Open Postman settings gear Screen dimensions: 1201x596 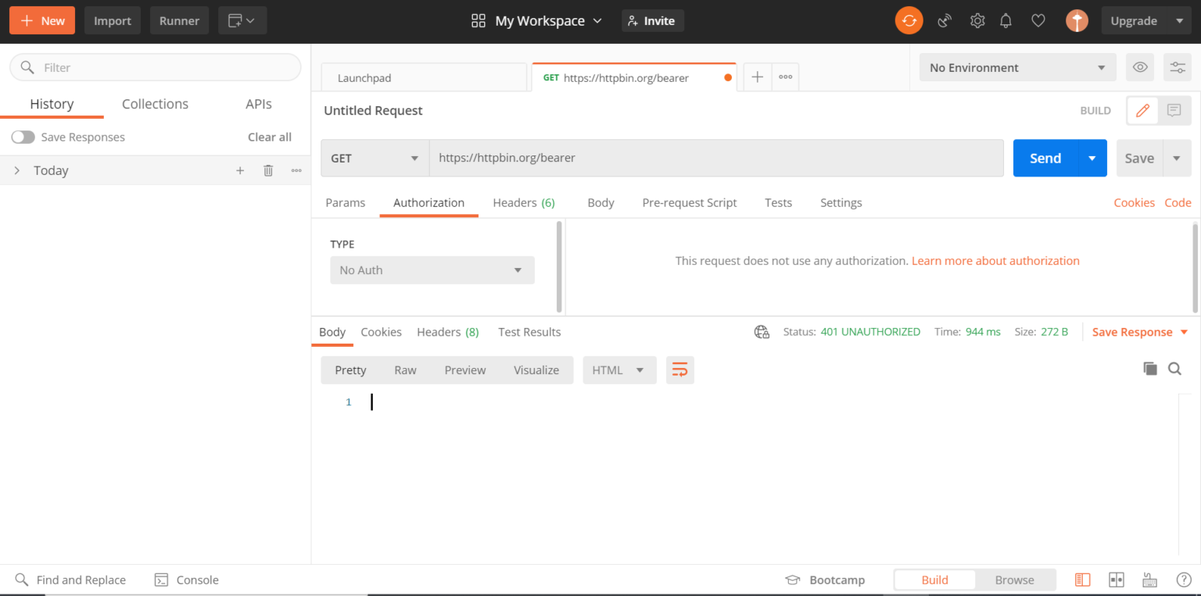pos(977,20)
